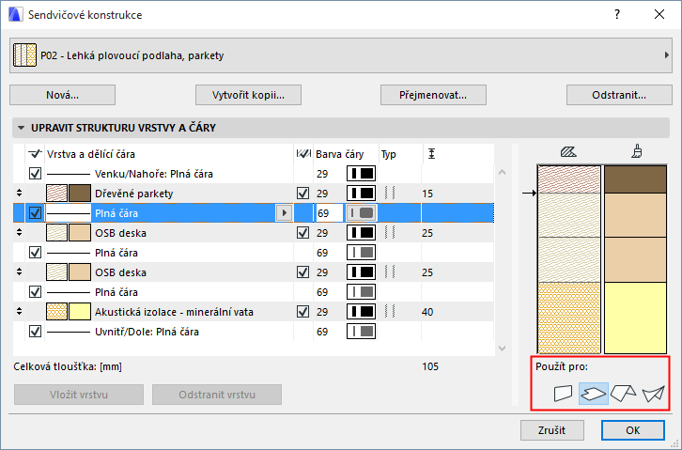Click the Nová... button
The width and height of the screenshot is (682, 450).
pyautogui.click(x=63, y=95)
